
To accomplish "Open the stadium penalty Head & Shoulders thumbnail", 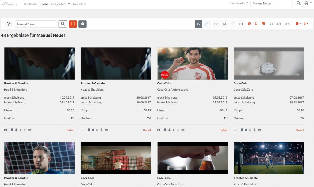I will [x=269, y=158].
